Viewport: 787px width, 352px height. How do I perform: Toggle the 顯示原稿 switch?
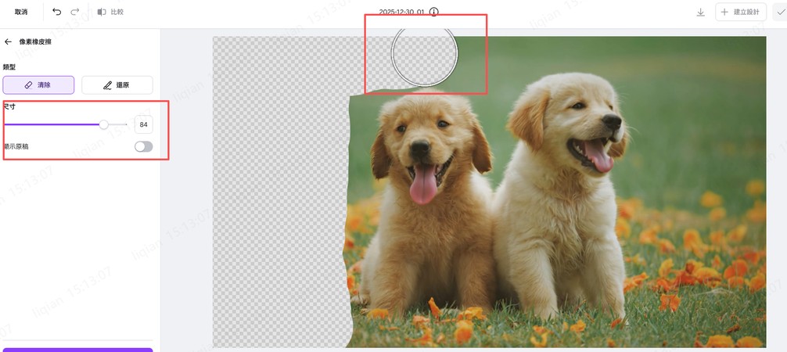pos(143,146)
